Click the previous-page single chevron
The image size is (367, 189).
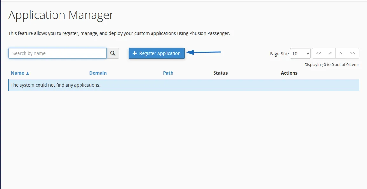pos(330,53)
